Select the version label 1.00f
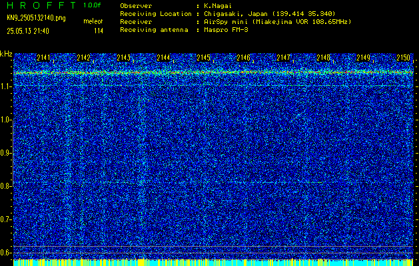Image resolution: width=419 pixels, height=266 pixels. coord(92,5)
